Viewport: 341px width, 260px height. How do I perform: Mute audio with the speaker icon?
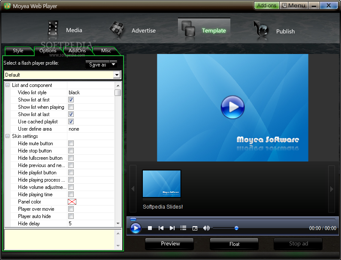(206, 228)
